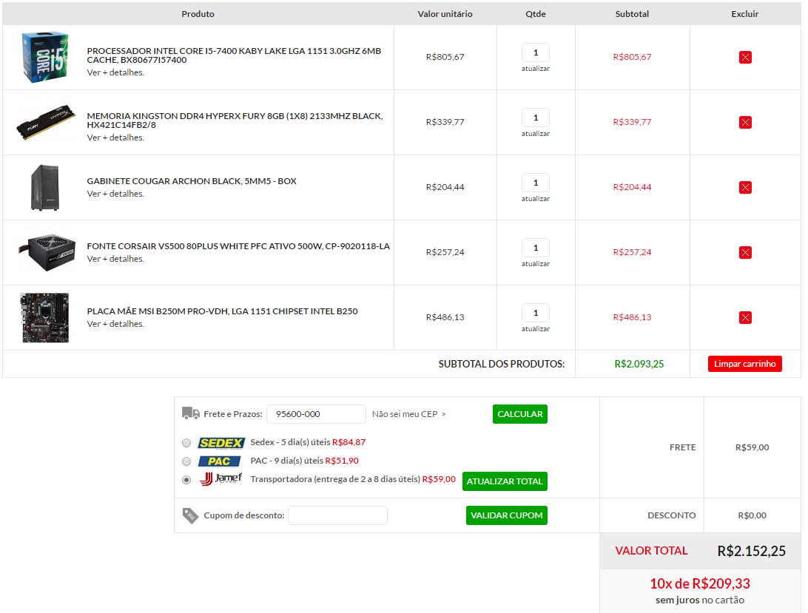This screenshot has width=808, height=613.
Task: Click the CALCULAR shipping button
Action: [520, 414]
